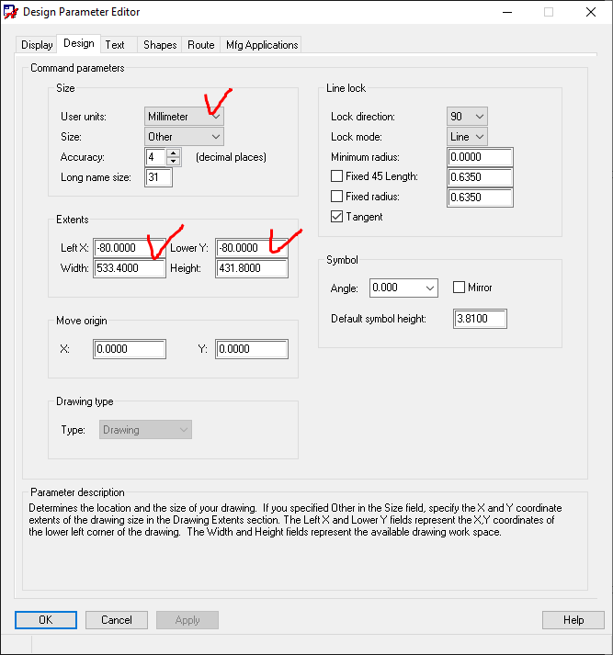This screenshot has height=655, width=613.
Task: Click the Parameter description text
Action: 295,520
